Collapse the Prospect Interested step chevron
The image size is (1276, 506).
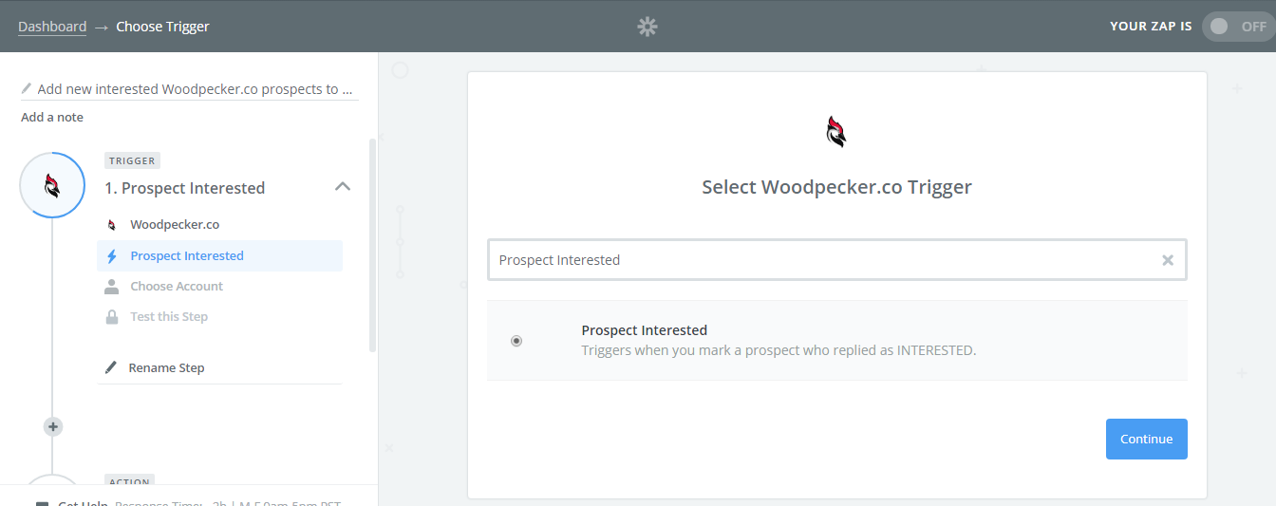[343, 187]
